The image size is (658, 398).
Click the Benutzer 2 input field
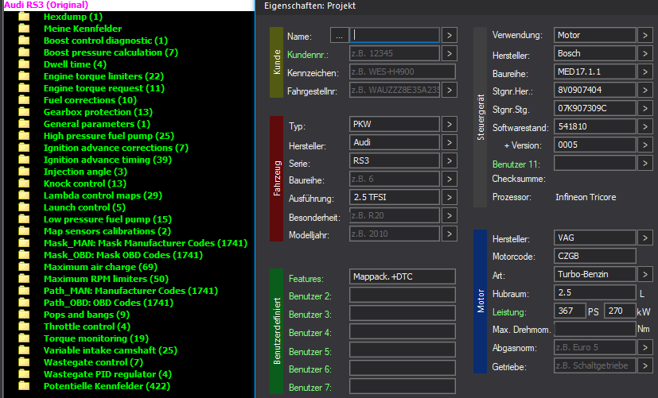click(403, 295)
